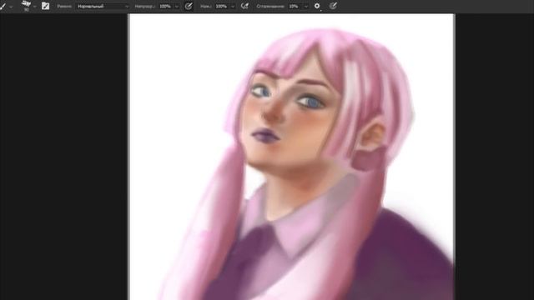Click the flow value field 100%

point(221,7)
